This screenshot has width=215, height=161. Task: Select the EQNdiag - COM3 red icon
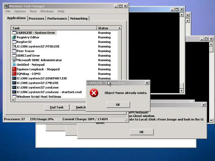click(x=14, y=74)
